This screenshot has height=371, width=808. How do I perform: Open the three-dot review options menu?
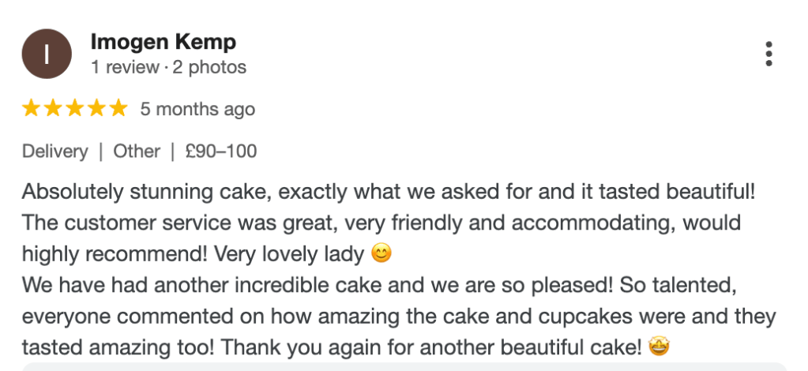(x=769, y=54)
